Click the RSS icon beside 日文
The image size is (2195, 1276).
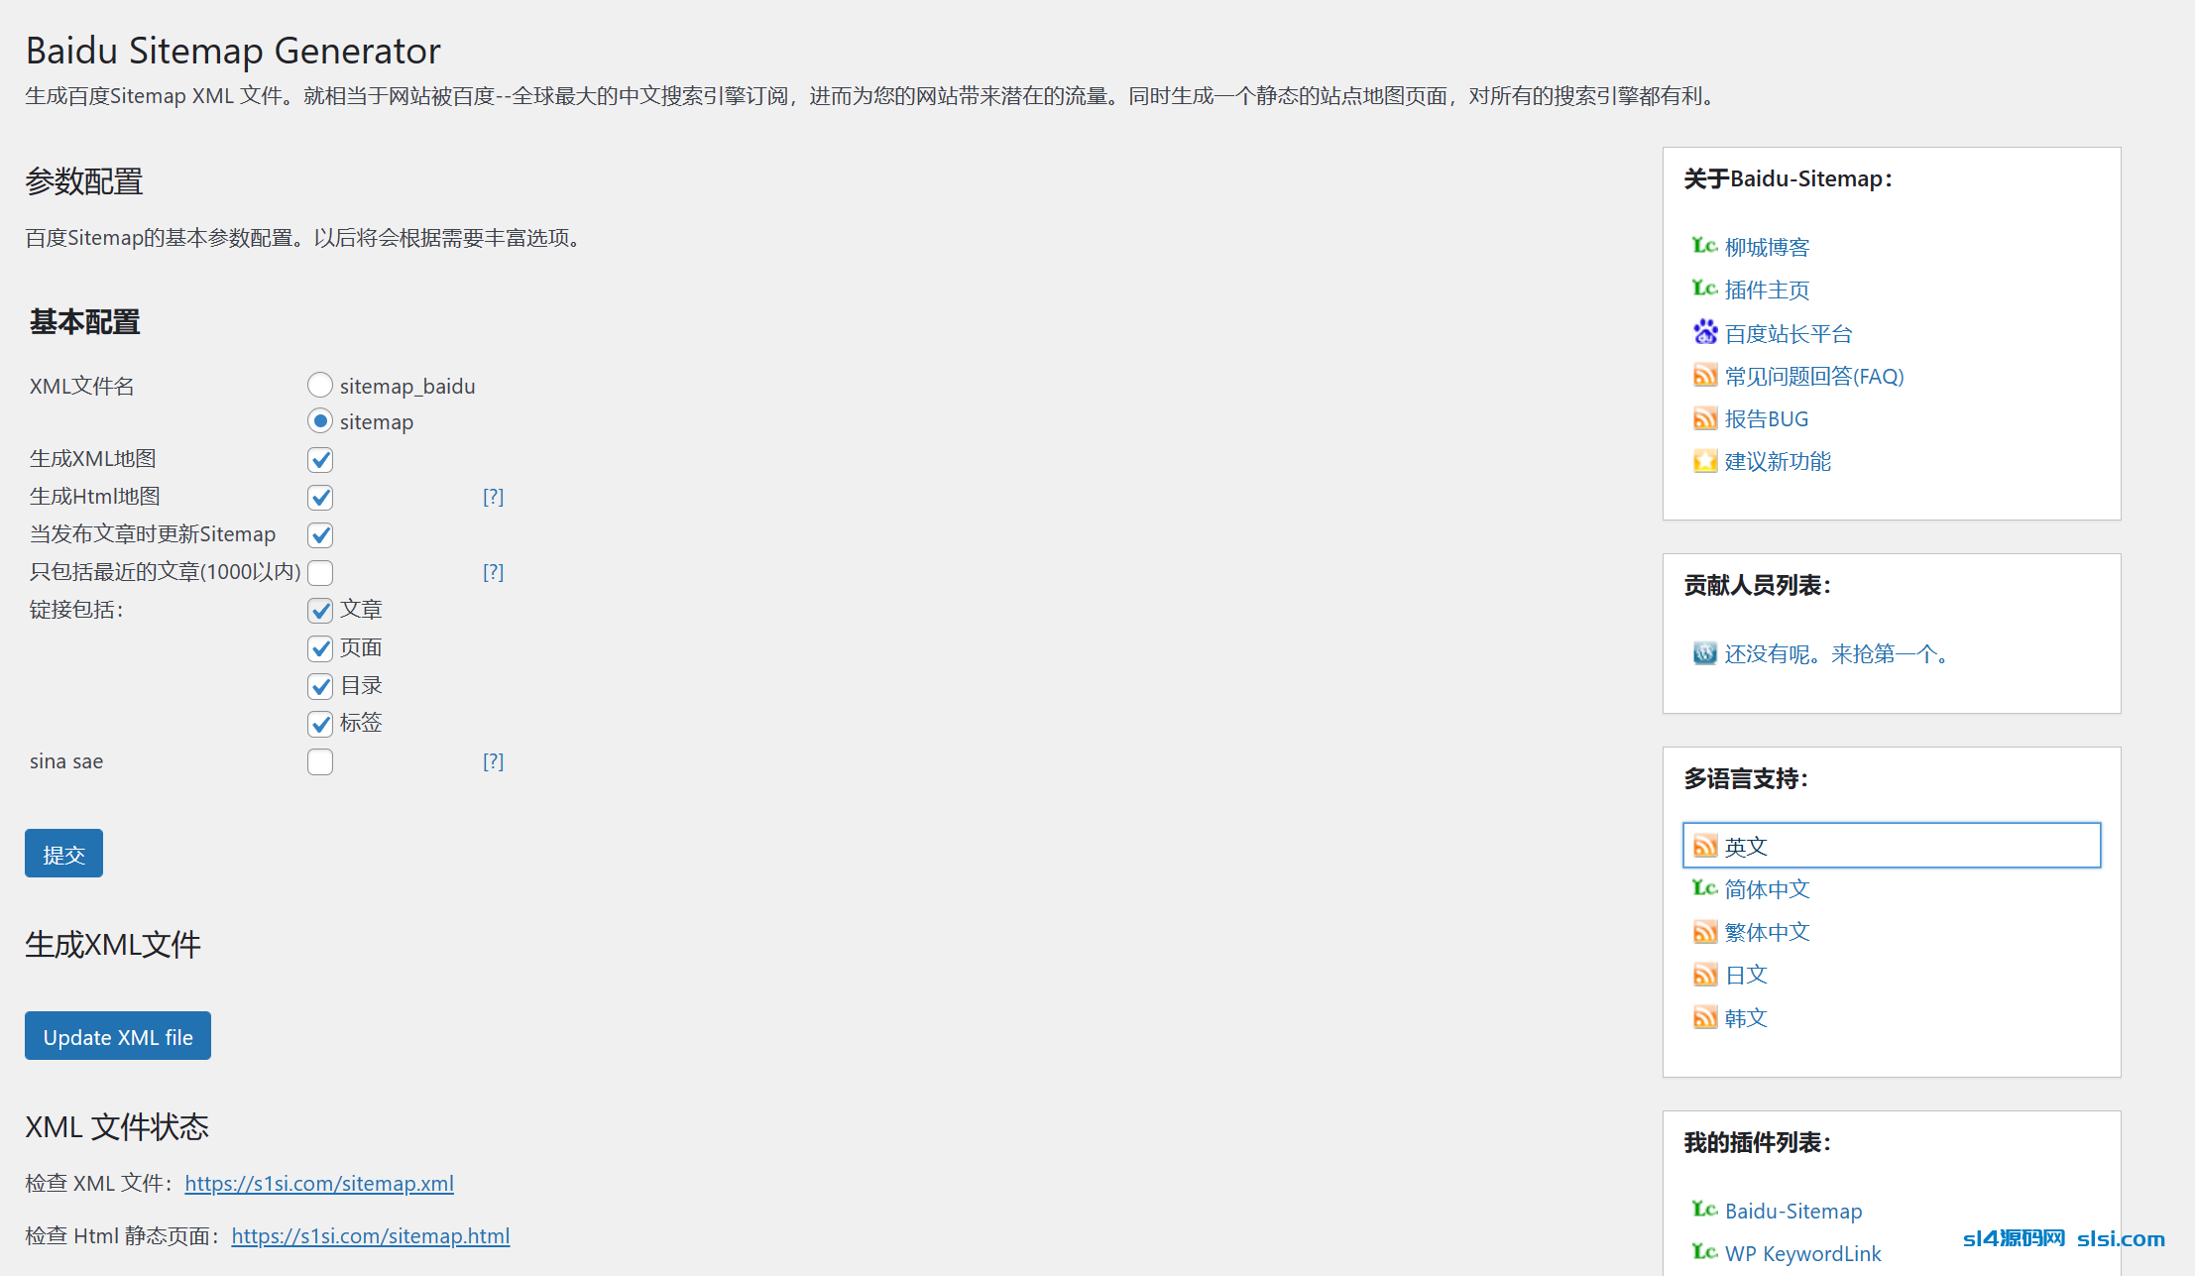1704,975
